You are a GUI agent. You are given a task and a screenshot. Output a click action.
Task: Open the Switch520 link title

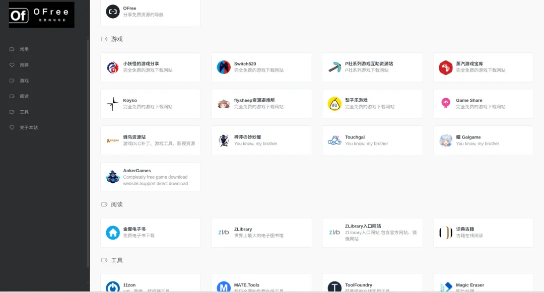click(x=245, y=64)
